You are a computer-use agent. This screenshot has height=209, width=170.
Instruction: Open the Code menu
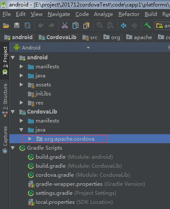point(82,14)
